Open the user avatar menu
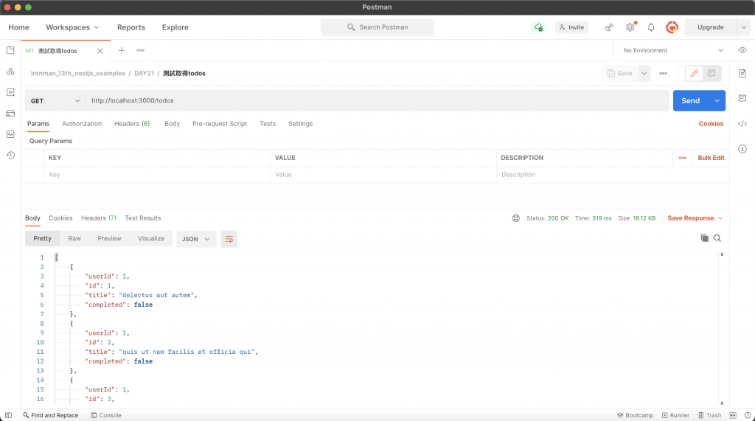Screen dimensions: 755x421 tap(672, 27)
